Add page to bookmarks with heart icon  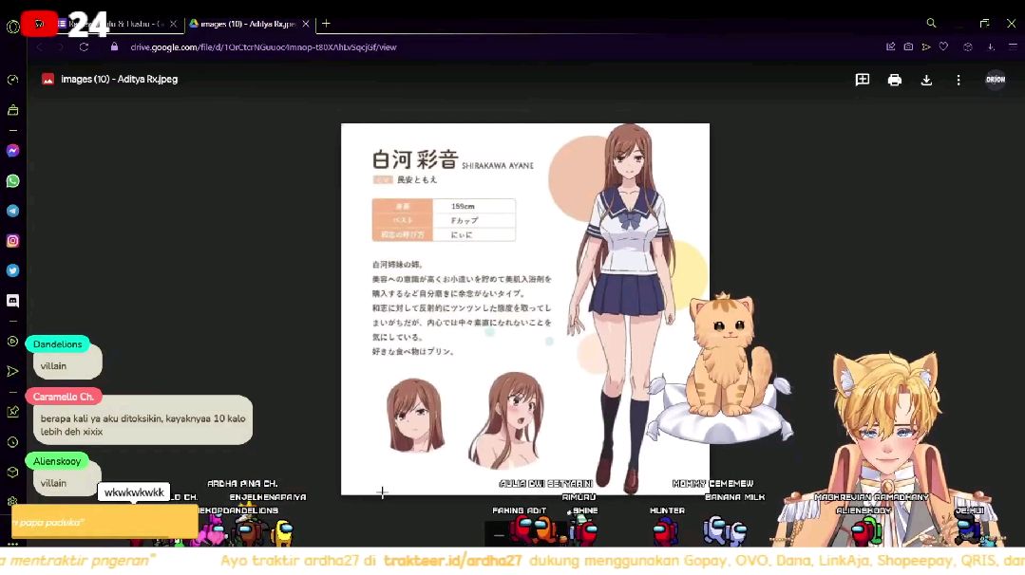(x=943, y=47)
